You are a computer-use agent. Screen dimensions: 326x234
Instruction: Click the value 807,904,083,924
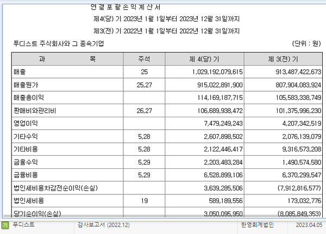[298, 85]
